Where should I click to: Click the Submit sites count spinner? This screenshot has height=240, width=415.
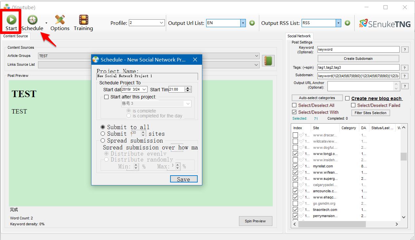[143, 134]
